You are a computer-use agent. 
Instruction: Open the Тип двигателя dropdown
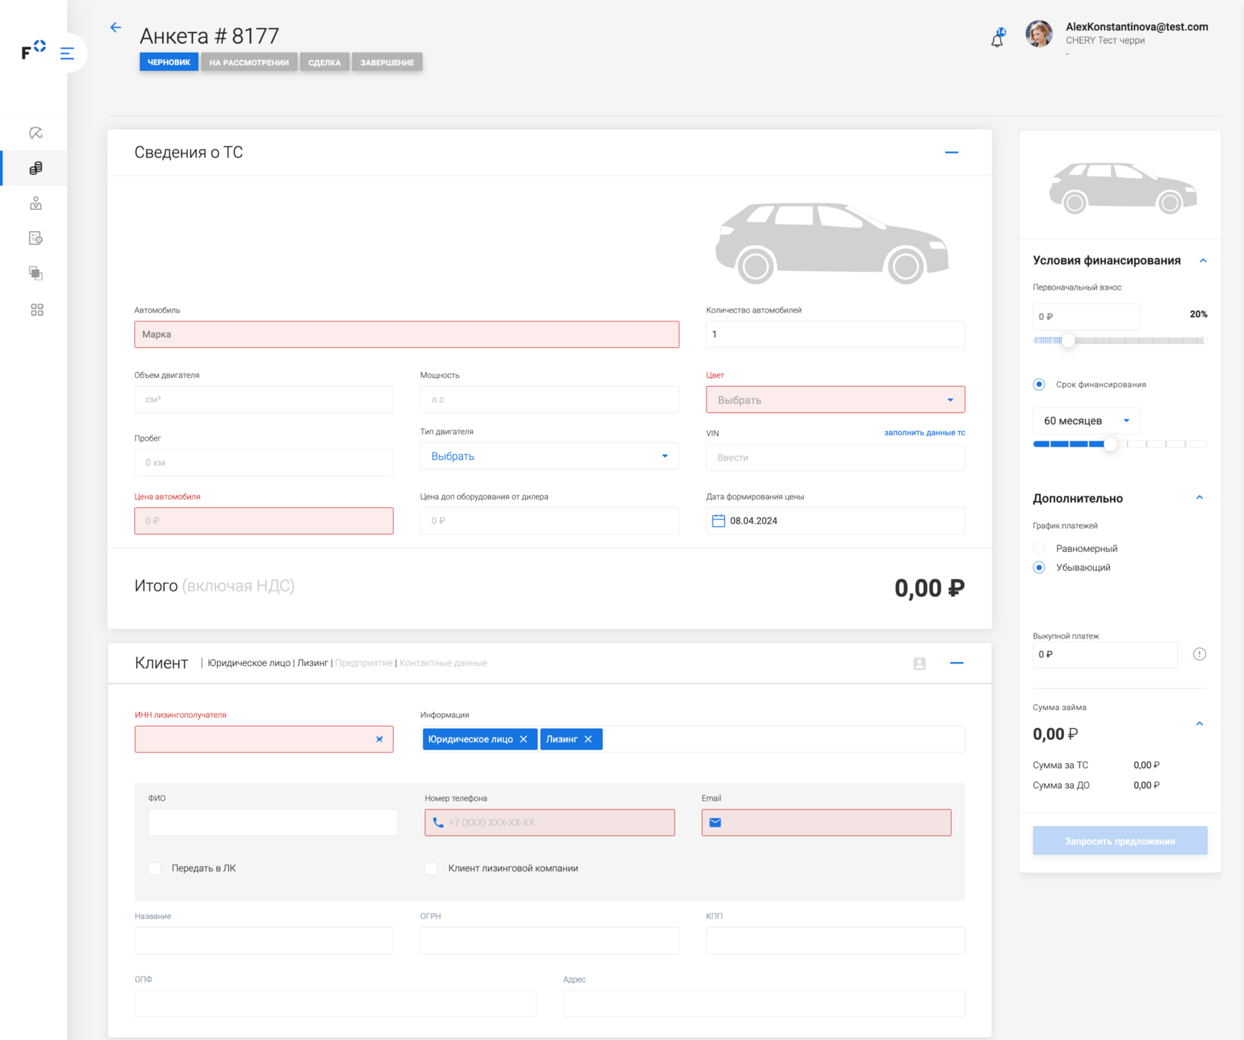coord(549,456)
